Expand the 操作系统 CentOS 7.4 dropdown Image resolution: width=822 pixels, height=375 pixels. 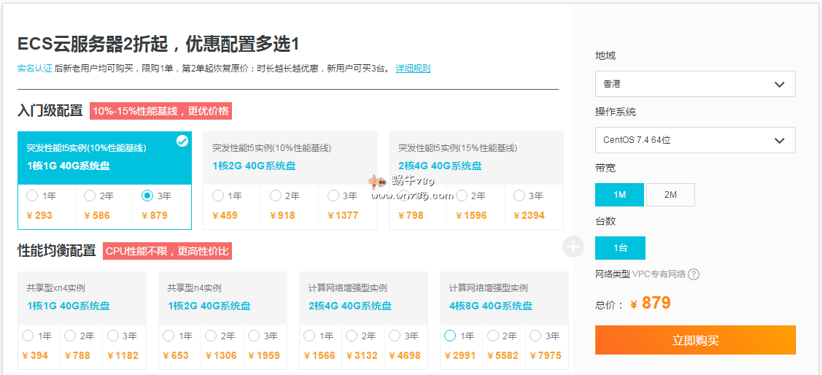click(694, 140)
